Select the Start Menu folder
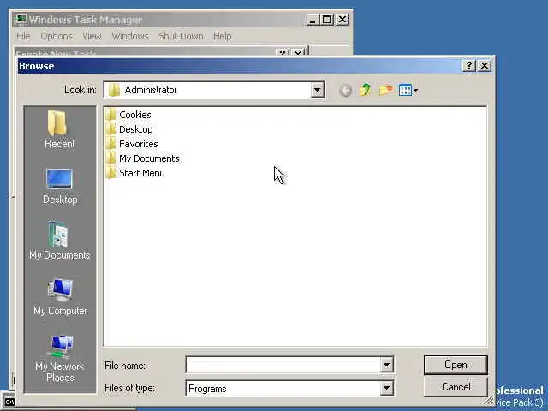548x411 pixels. click(135, 173)
